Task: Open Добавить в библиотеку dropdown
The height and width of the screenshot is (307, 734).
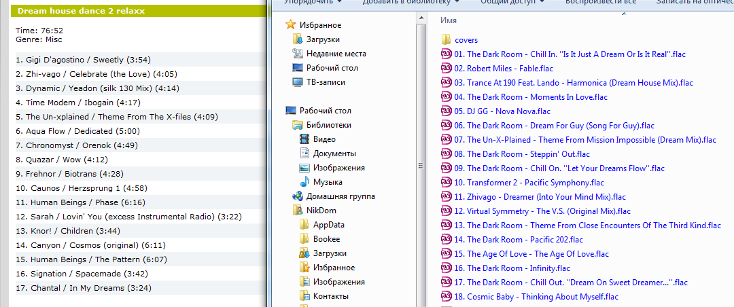Action: tap(410, 2)
